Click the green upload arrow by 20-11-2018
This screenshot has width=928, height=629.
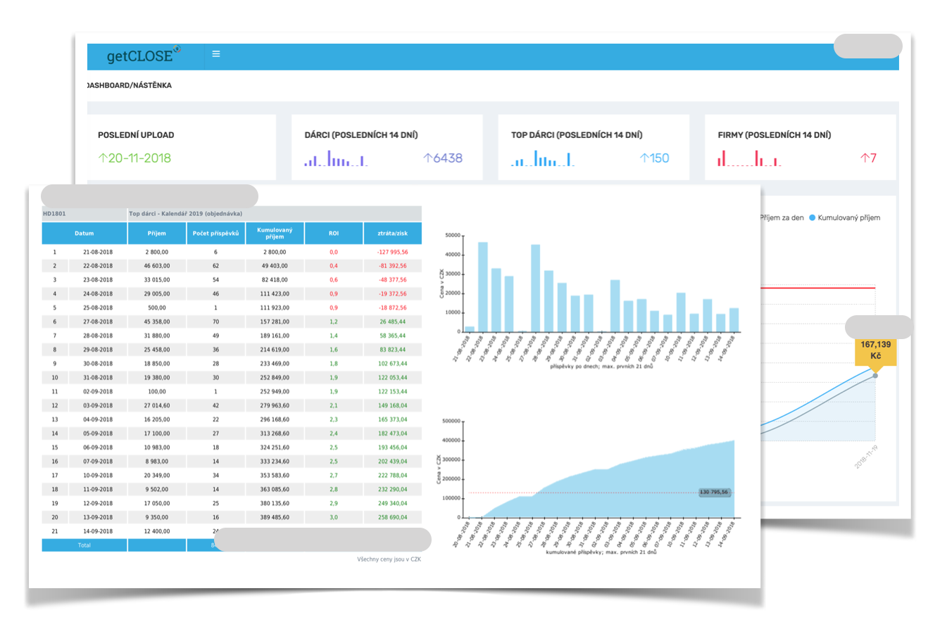[103, 158]
